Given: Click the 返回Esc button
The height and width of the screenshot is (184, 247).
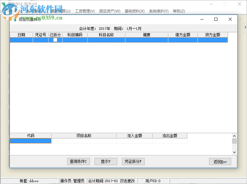Looking at the screenshot, I should tap(220, 162).
